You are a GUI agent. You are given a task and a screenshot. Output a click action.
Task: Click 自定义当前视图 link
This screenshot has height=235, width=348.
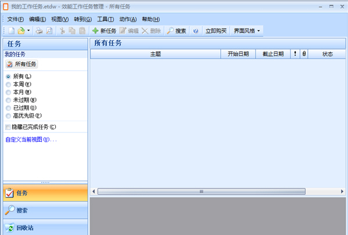[x=31, y=140]
